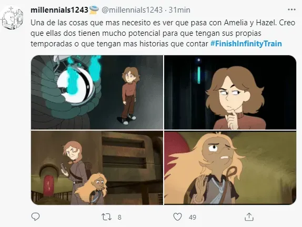View the like count of 49
This screenshot has width=302, height=227.
(x=193, y=218)
